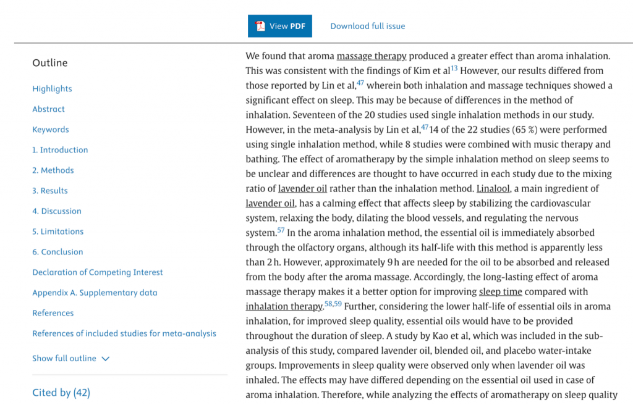Go to the Abstract section
Image resolution: width=633 pixels, height=405 pixels.
click(48, 109)
